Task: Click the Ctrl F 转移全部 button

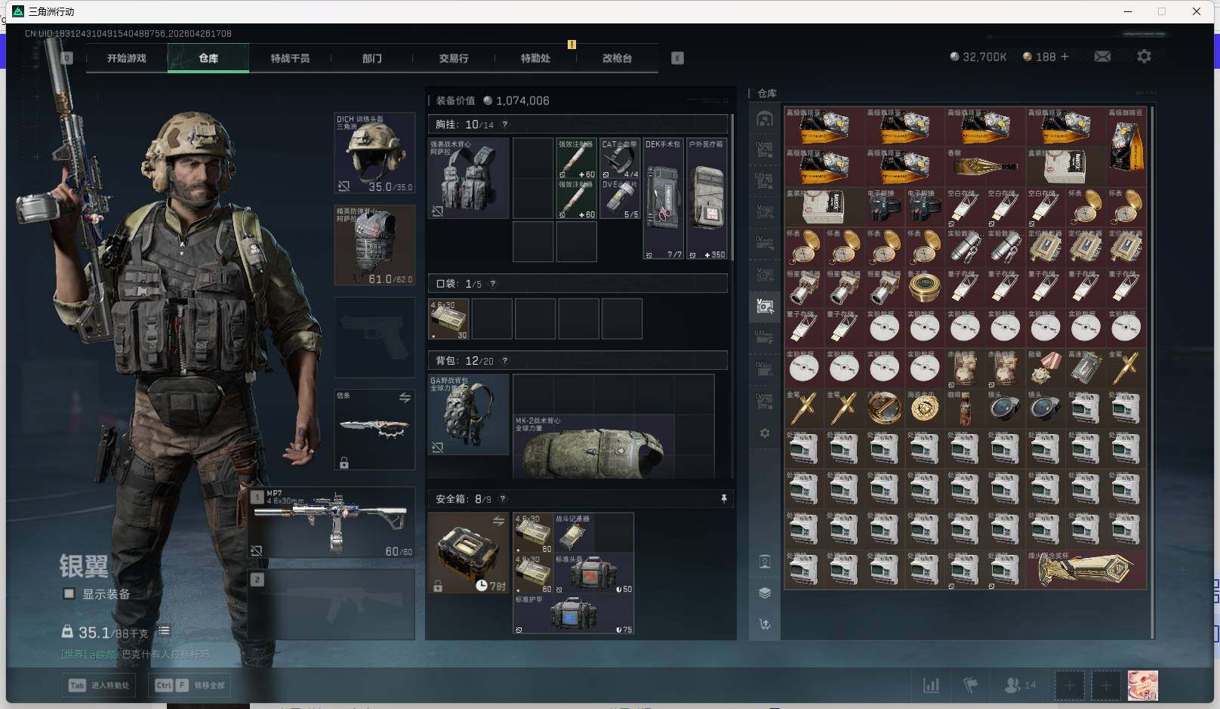Action: pos(189,686)
